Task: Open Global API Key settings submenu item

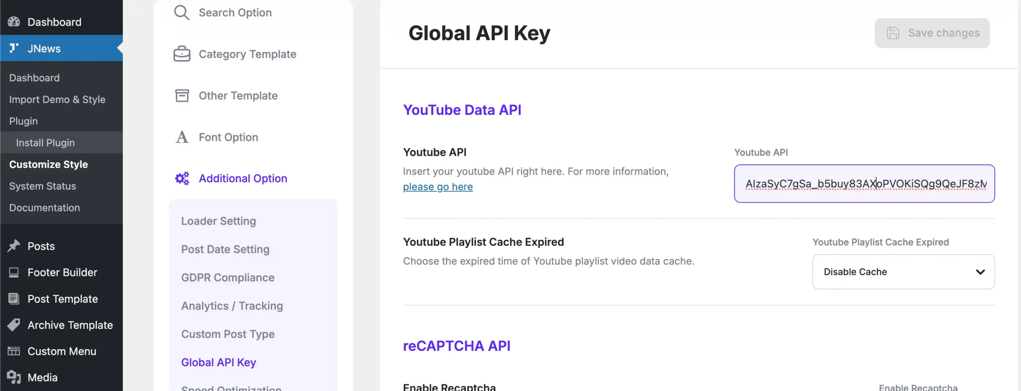Action: (218, 362)
